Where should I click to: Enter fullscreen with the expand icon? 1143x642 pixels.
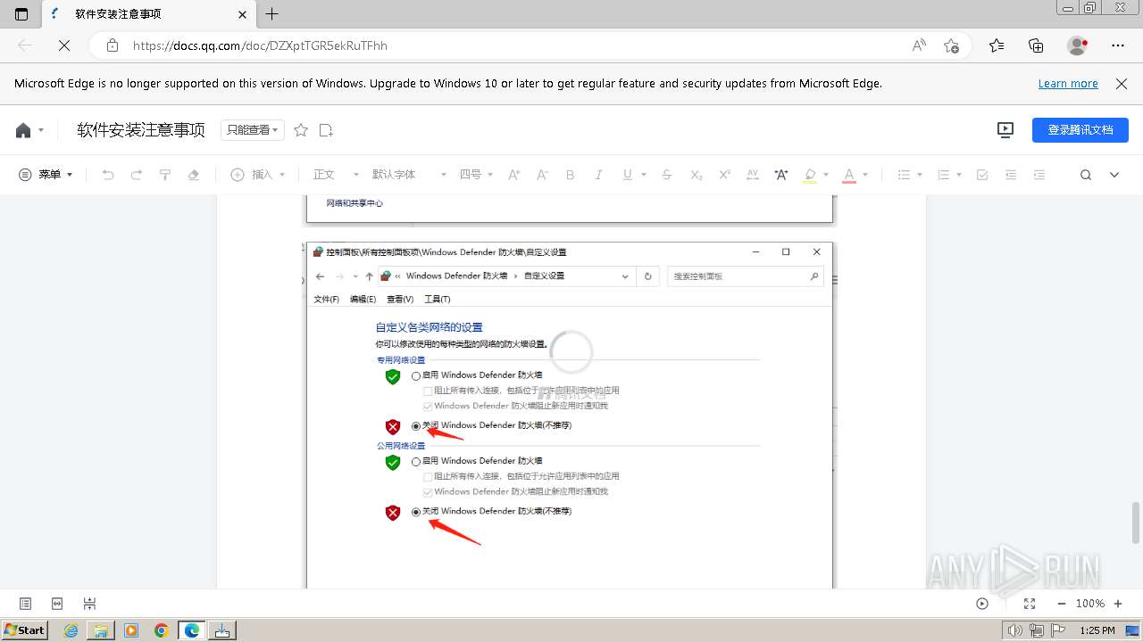1030,604
